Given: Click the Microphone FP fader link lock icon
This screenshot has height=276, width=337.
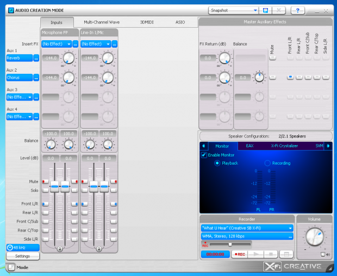Looking at the screenshot, I should (x=60, y=249).
